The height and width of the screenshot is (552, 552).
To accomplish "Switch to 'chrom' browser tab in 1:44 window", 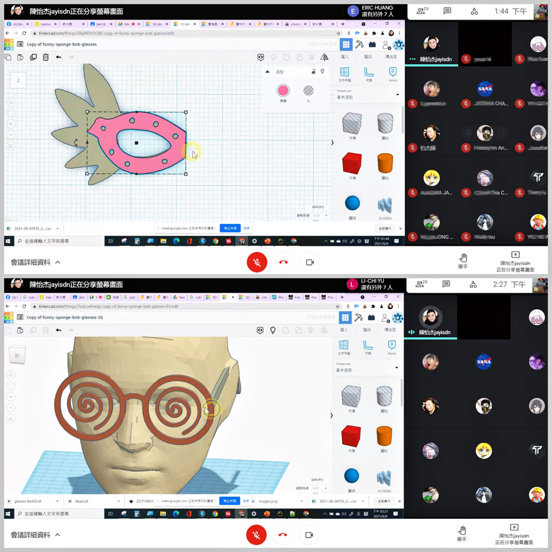I will point(296,24).
